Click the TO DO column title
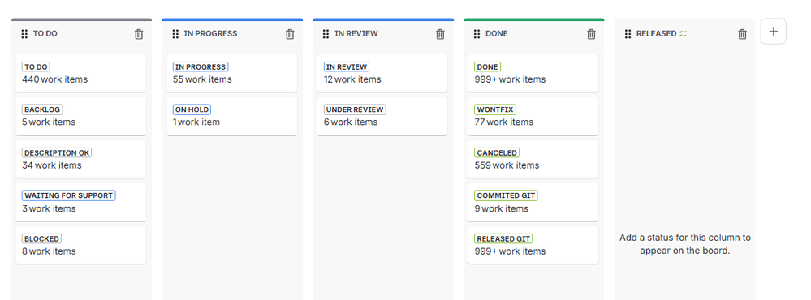The height and width of the screenshot is (300, 811). (45, 33)
